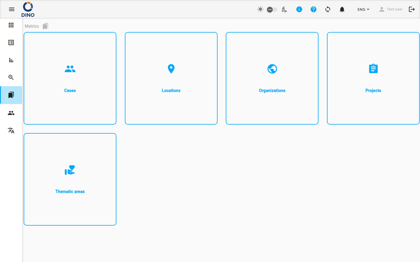The image size is (420, 262).
Task: Open the translate sidebar icon
Action: [x=11, y=130]
